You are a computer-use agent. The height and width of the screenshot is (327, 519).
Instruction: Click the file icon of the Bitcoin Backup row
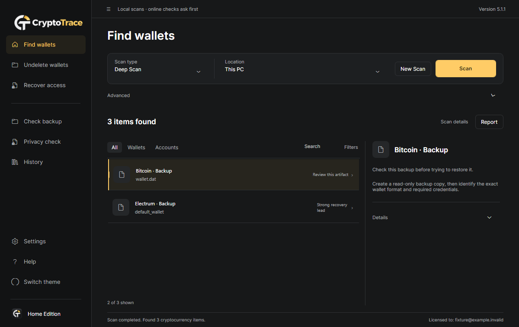tap(122, 175)
